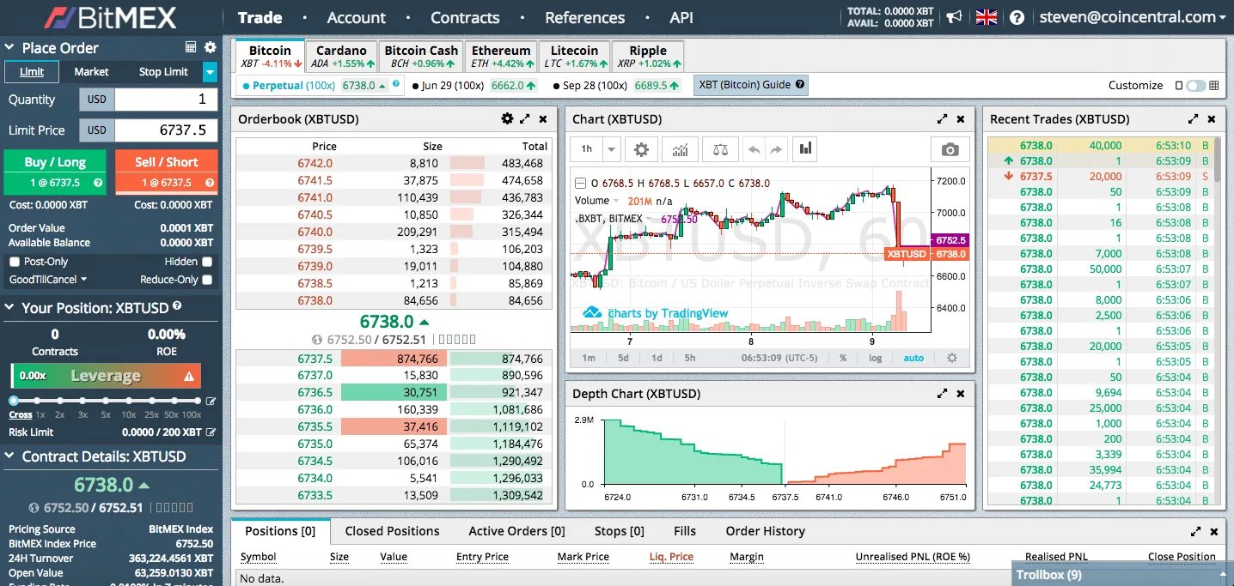
Task: Open the help question mark in header
Action: [1017, 17]
